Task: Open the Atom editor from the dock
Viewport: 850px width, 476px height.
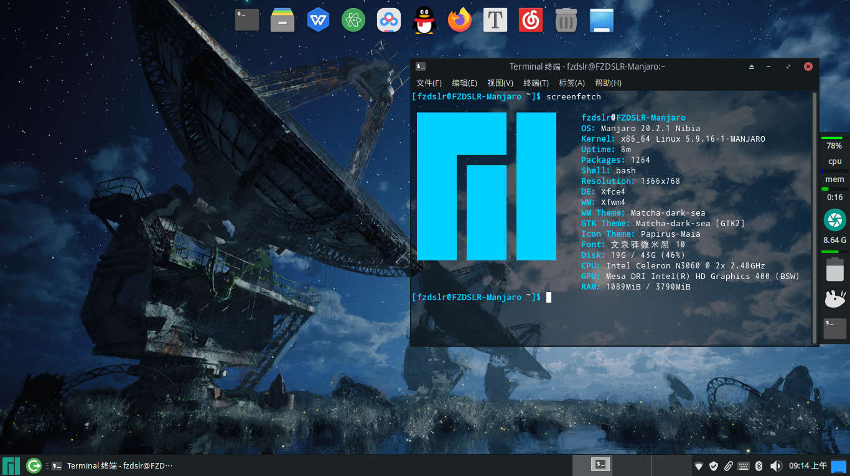Action: pos(353,21)
